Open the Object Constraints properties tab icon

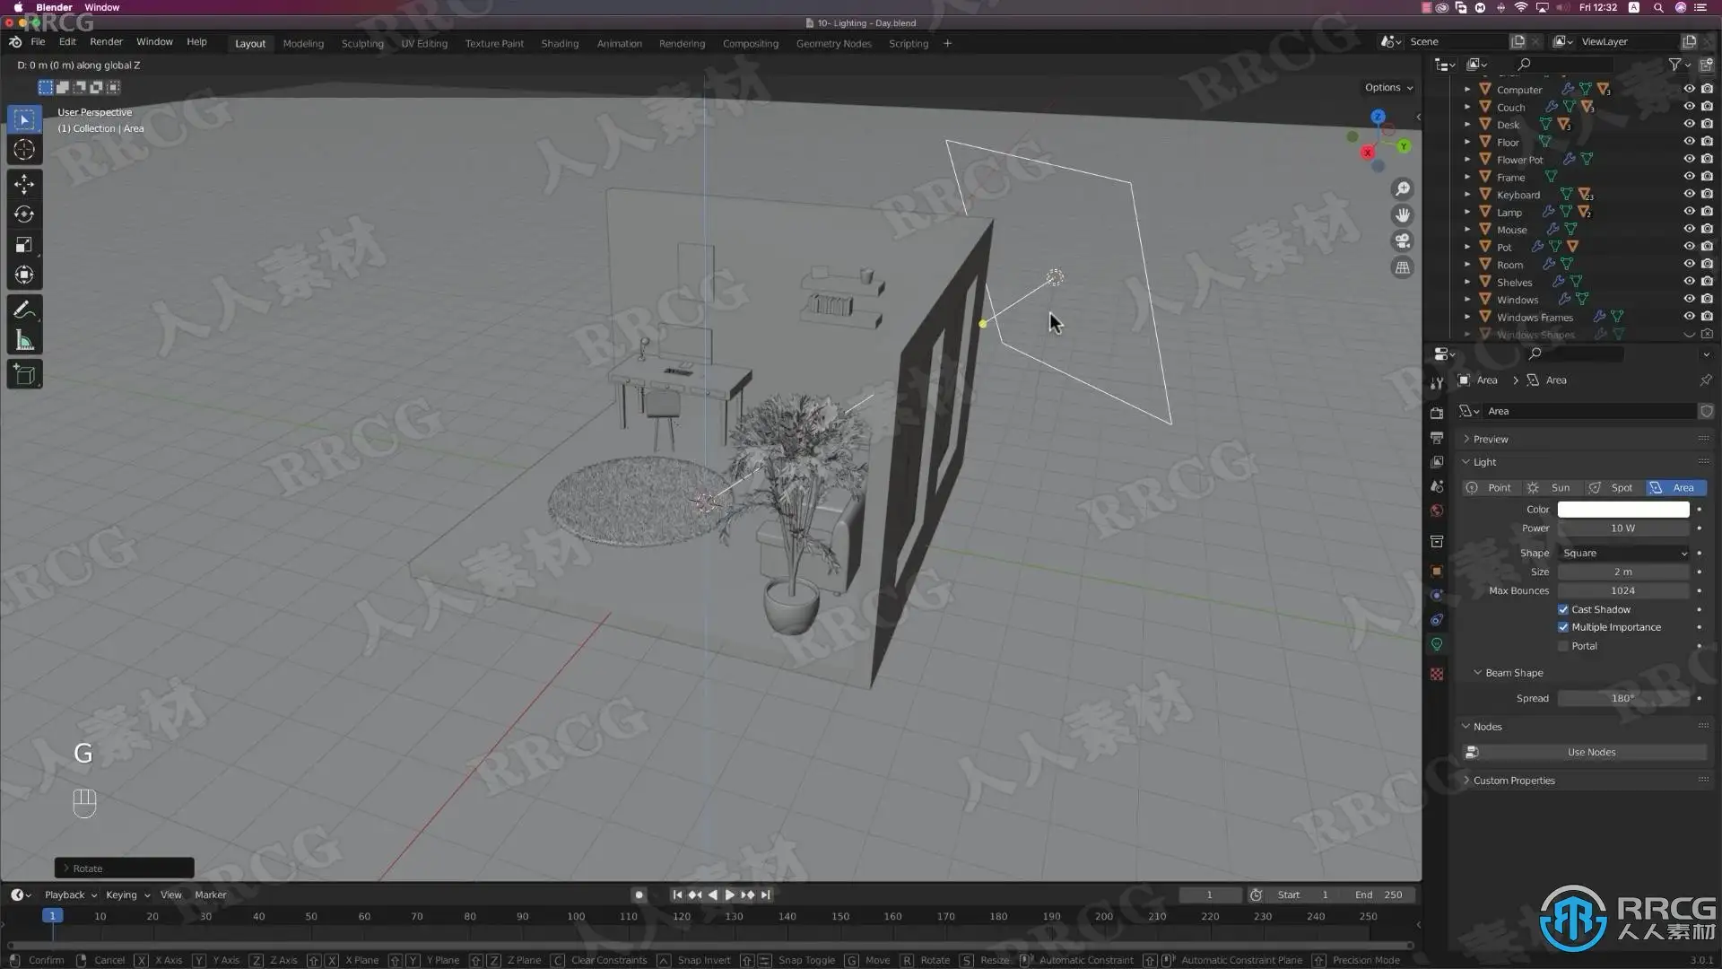click(x=1437, y=620)
